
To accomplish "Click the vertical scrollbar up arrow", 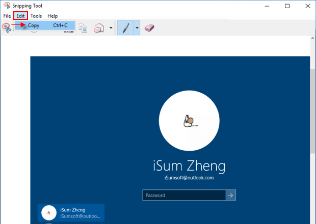I will (x=312, y=38).
